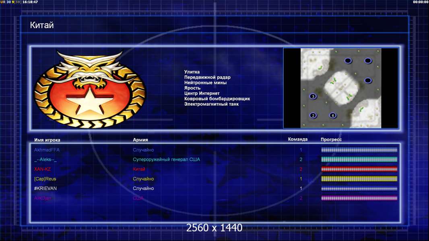Click the 16:18:47 clock at top-left
Screen dimensions: 429x241
point(30,2)
